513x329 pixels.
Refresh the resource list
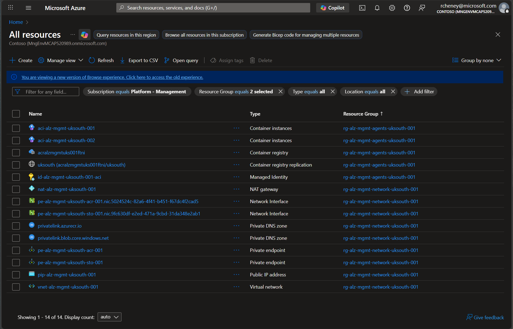(x=101, y=60)
